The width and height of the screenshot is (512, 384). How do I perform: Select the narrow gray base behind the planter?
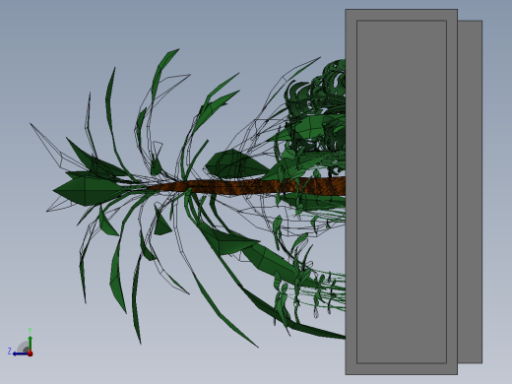pyautogui.click(x=470, y=192)
